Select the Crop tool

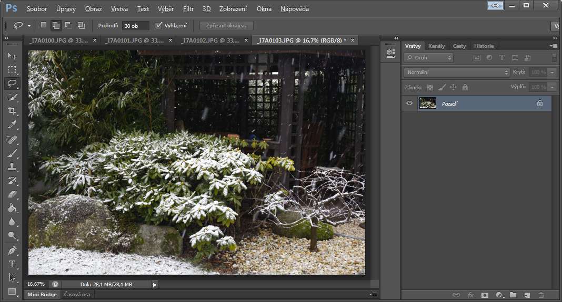point(12,111)
